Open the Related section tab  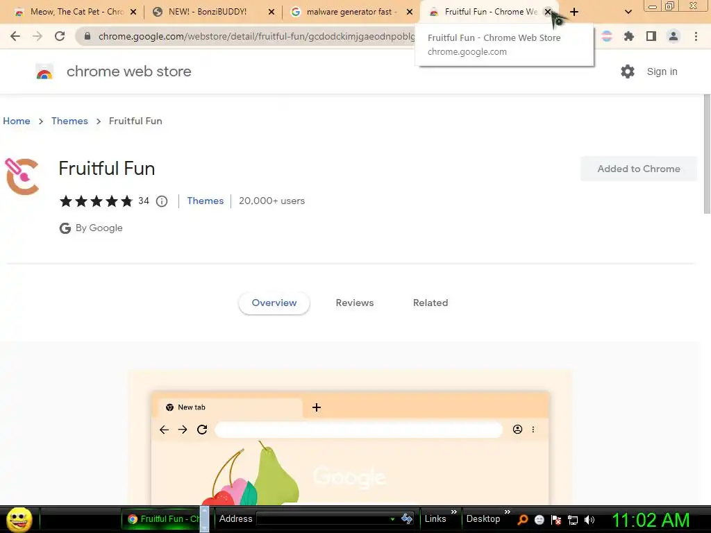click(x=430, y=303)
